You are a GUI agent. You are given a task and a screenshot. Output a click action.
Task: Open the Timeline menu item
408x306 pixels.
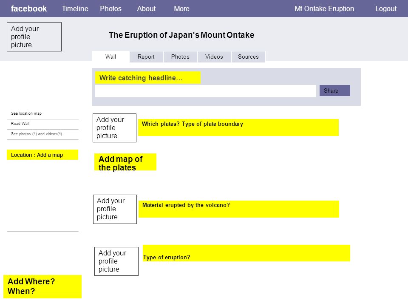pos(75,8)
